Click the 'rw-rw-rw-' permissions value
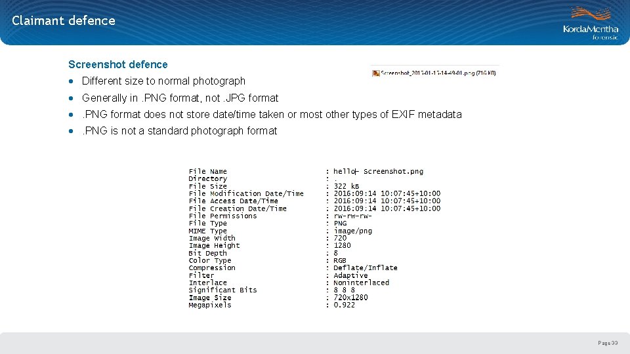The height and width of the screenshot is (354, 630). [353, 216]
